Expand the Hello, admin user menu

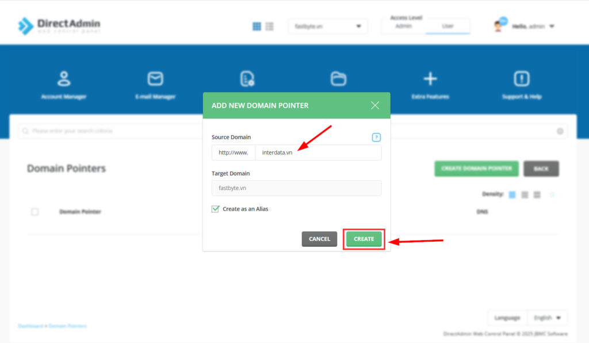[533, 26]
